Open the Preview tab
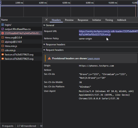The width and height of the screenshot is (138, 128). 69,20
